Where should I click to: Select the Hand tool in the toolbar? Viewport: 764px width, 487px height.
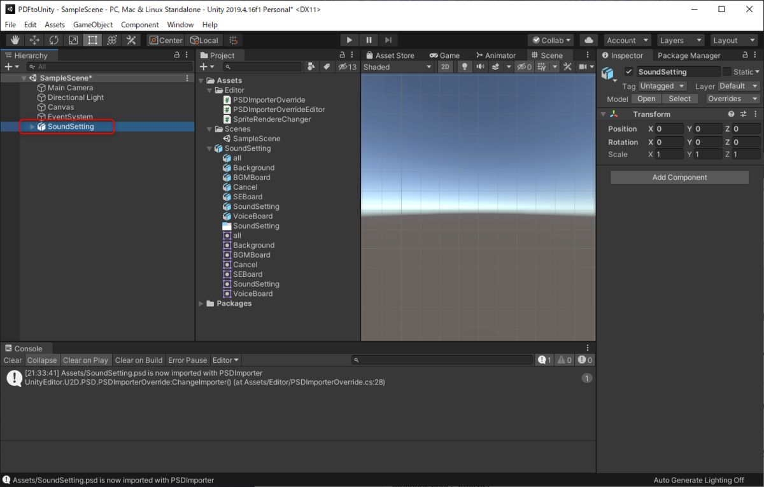coord(15,40)
